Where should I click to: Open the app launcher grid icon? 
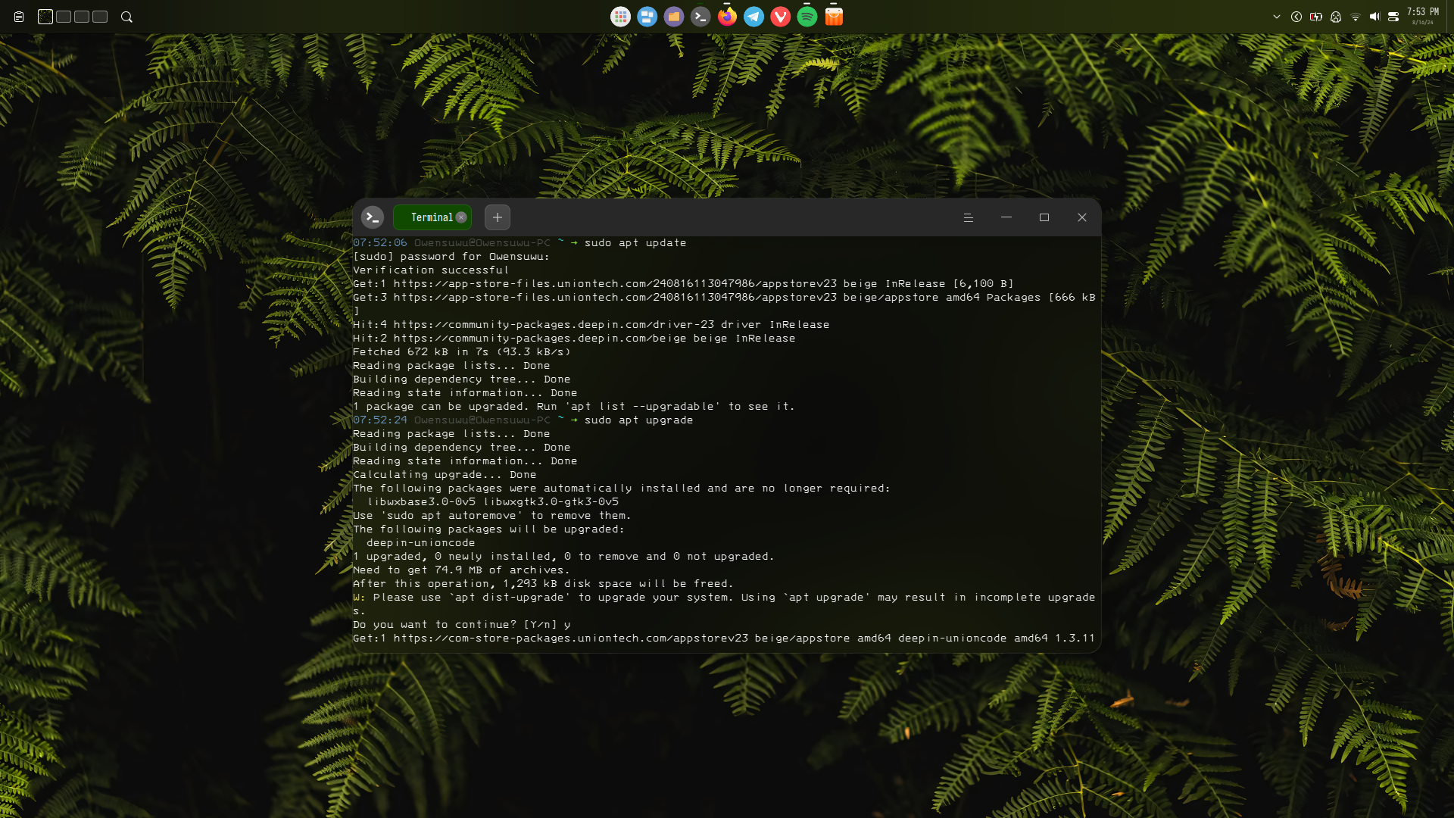coord(620,17)
